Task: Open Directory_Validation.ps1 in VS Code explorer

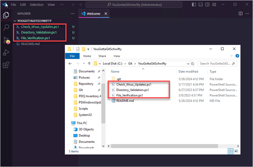Action: pyautogui.click(x=39, y=32)
